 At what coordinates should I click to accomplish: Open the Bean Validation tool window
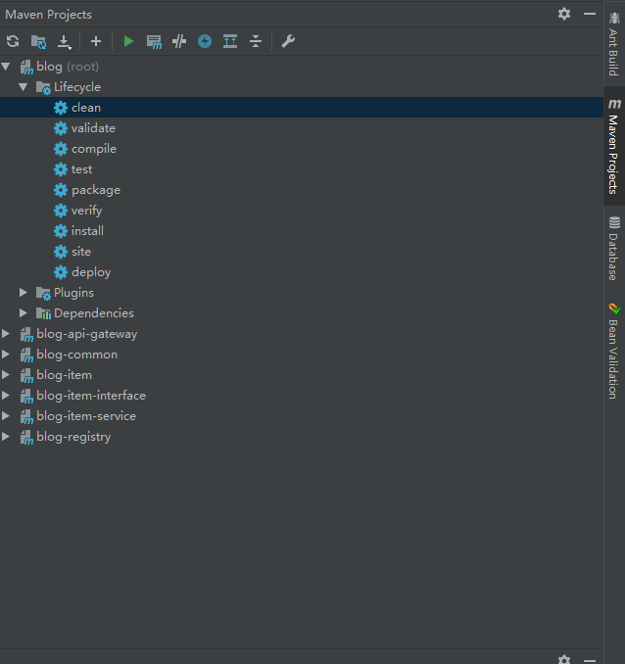pyautogui.click(x=614, y=351)
